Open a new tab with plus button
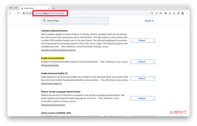 coord(54,8)
